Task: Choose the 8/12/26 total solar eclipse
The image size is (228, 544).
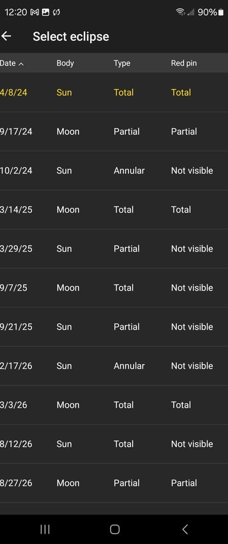Action: [114, 443]
